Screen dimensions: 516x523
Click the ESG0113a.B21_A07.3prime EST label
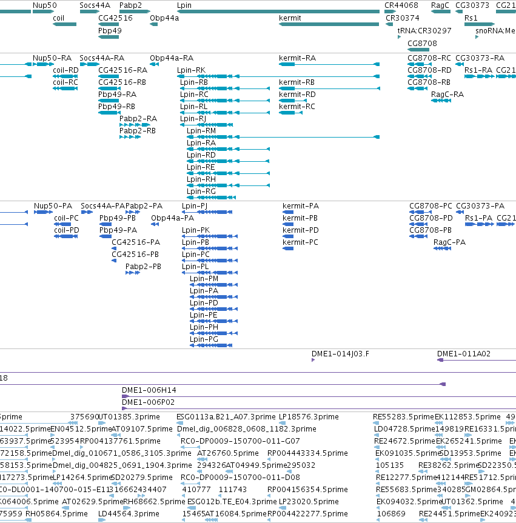pyautogui.click(x=226, y=417)
